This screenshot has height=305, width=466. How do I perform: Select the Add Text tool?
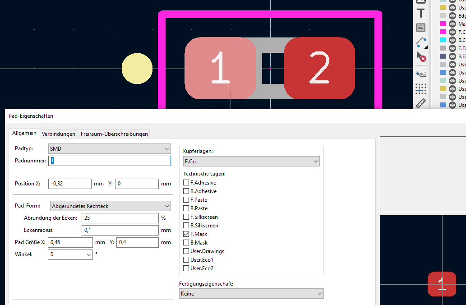421,14
